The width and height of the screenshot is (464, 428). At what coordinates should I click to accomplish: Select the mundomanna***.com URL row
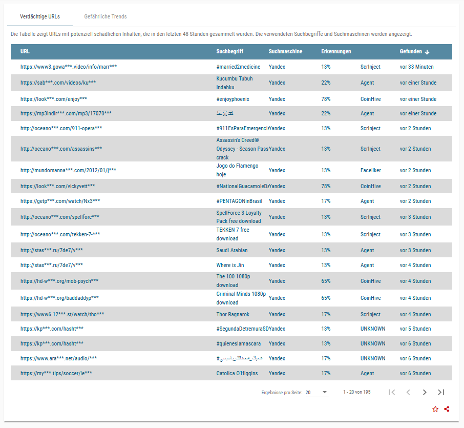[x=68, y=170]
